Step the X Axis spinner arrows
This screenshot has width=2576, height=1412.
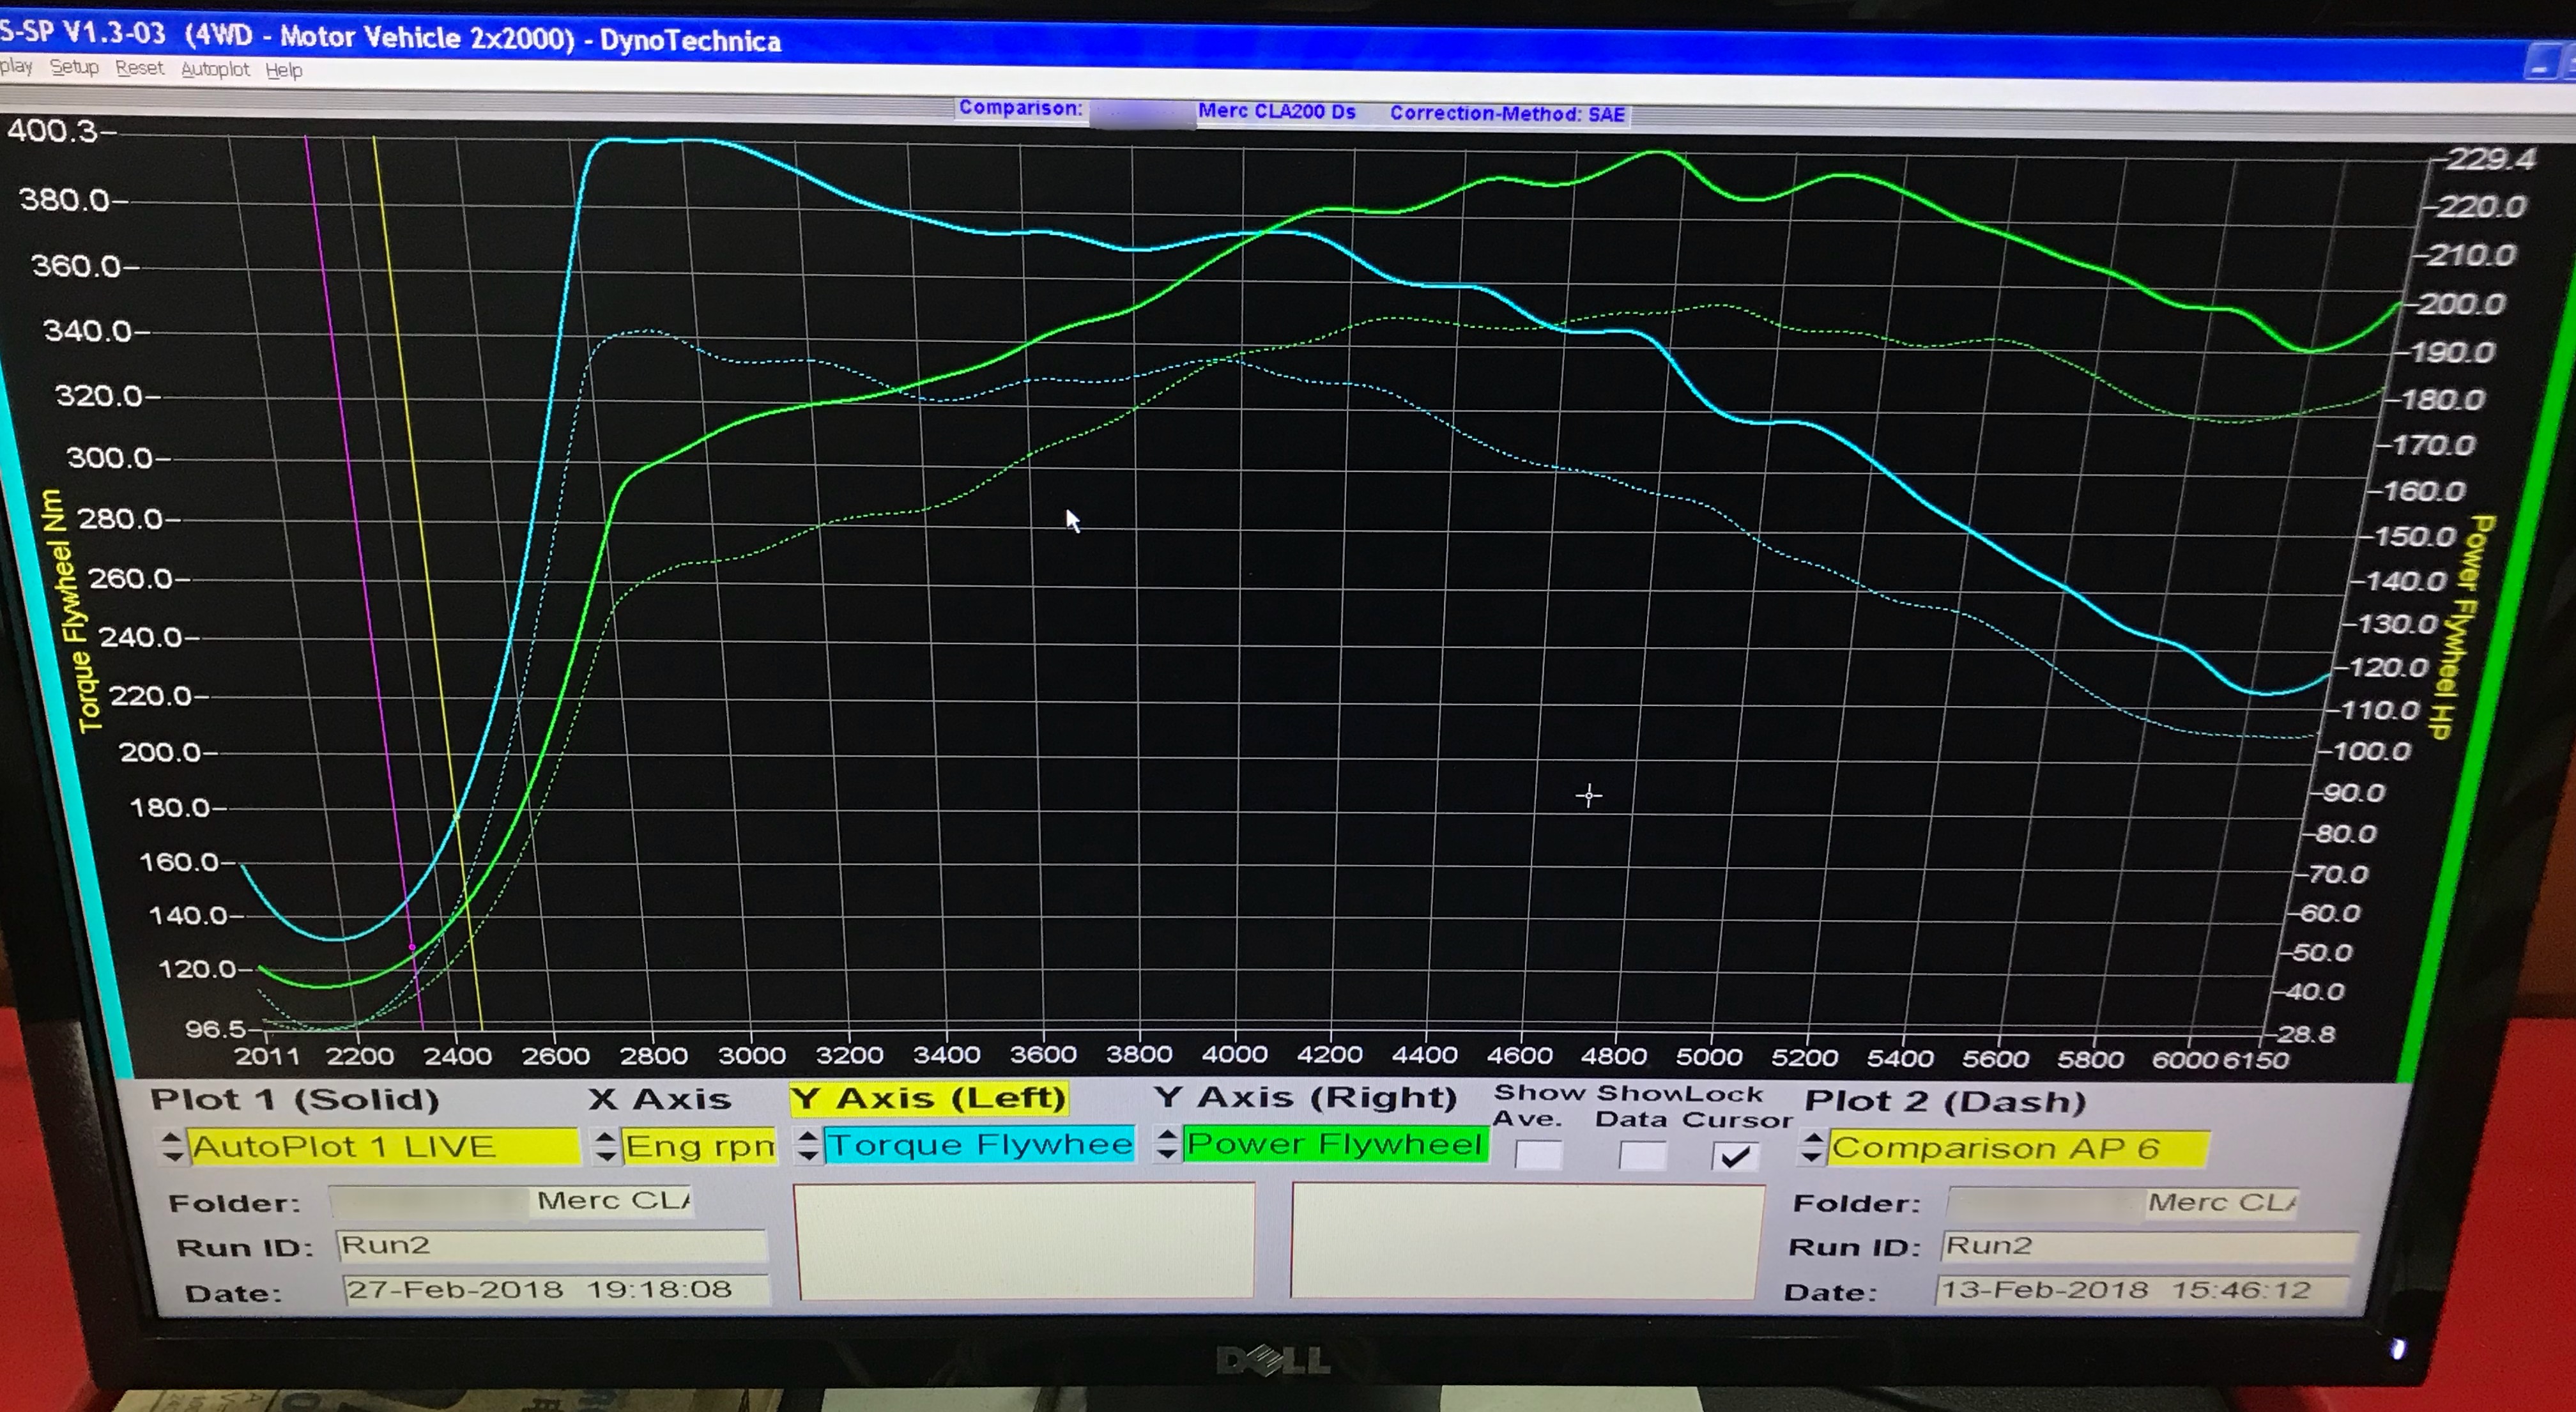click(605, 1146)
